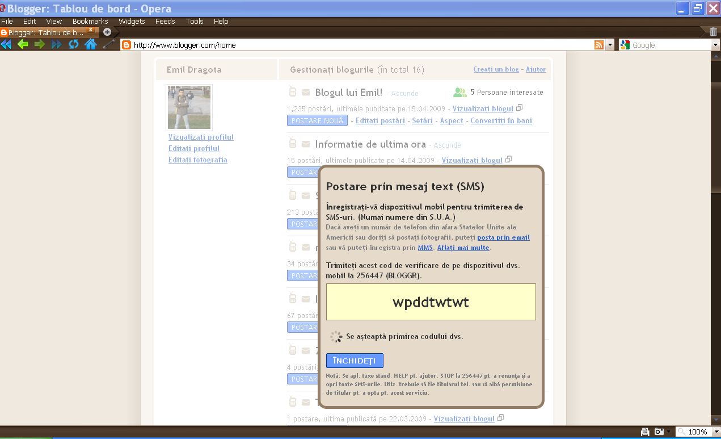Open the Bookmarks menu
This screenshot has height=439, width=721.
(90, 21)
